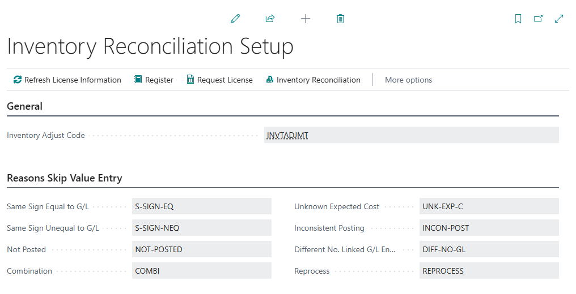Collapse Reasons Skip Value Entry section
Image resolution: width=576 pixels, height=294 pixels.
(65, 178)
